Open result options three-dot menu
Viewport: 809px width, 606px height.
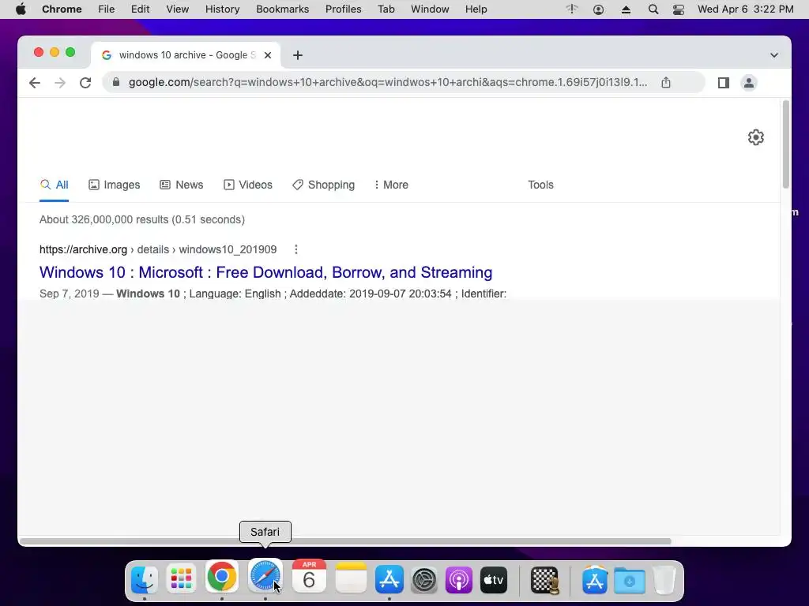(295, 249)
